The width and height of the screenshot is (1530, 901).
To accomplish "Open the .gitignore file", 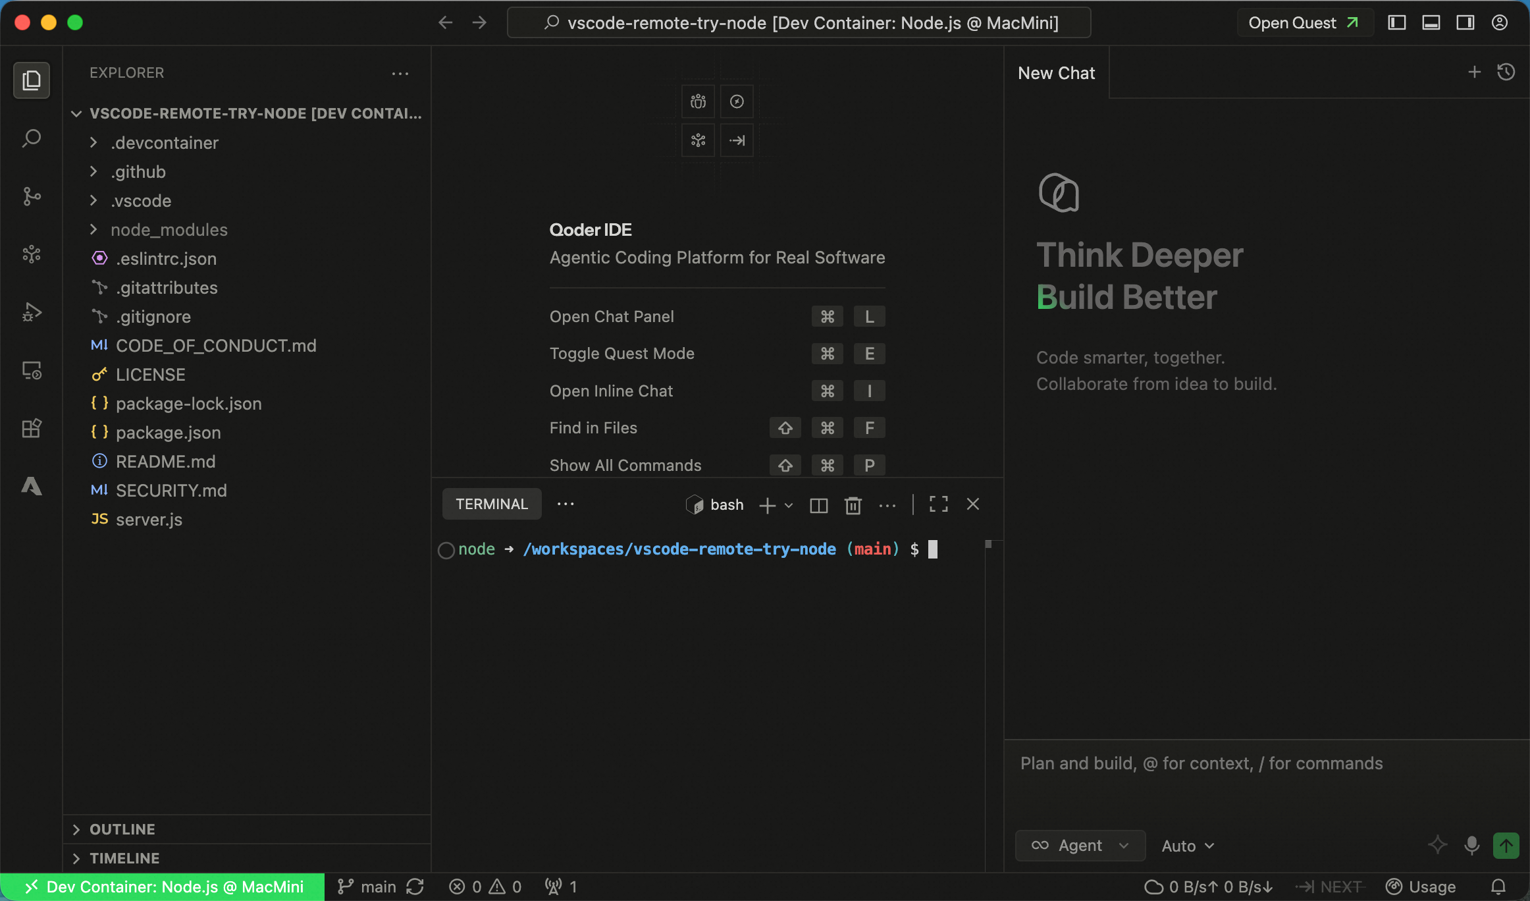I will (247, 317).
